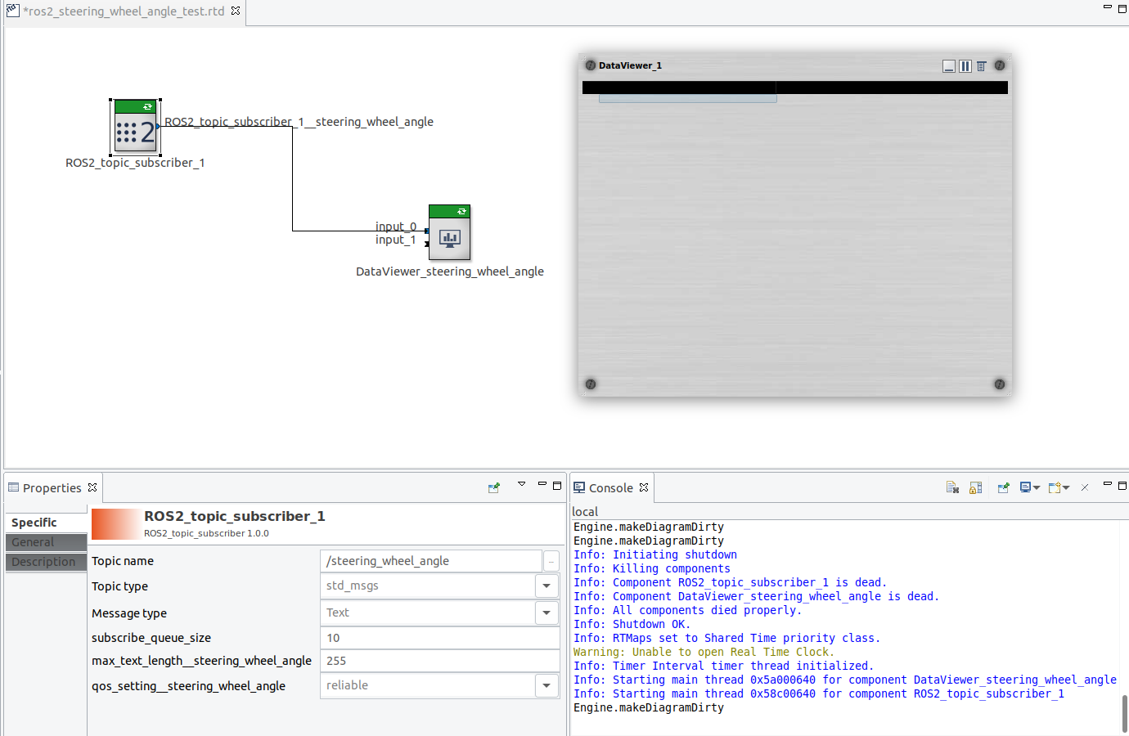Screen dimensions: 1129x736
Task: Minimize the DataViewer_1 panel
Action: [949, 66]
